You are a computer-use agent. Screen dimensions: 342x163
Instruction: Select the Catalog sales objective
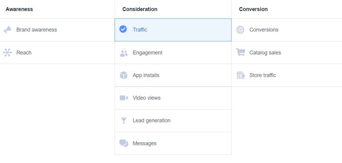[x=265, y=53]
